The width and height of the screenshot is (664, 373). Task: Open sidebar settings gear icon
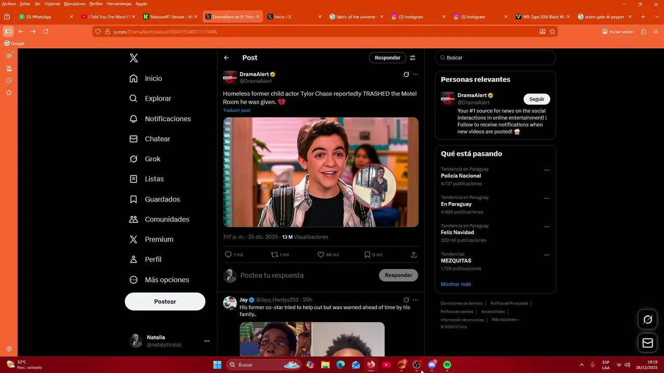(9, 349)
